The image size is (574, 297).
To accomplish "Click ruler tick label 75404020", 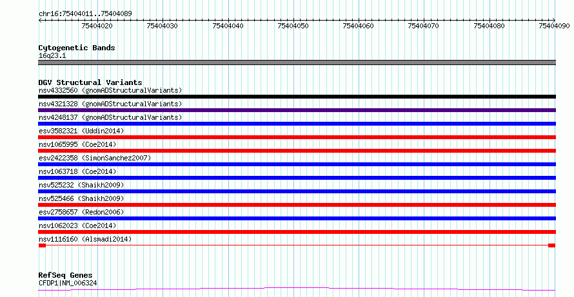I will pos(97,26).
